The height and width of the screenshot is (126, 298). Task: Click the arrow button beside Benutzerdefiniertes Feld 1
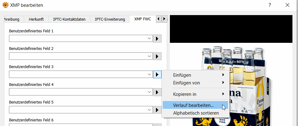(x=158, y=39)
